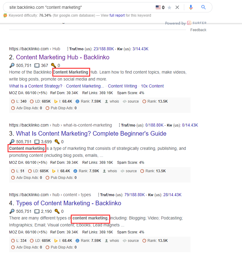The height and width of the screenshot is (257, 242).
Task: Select the US flag location icon in the search bar
Action: (x=158, y=7)
